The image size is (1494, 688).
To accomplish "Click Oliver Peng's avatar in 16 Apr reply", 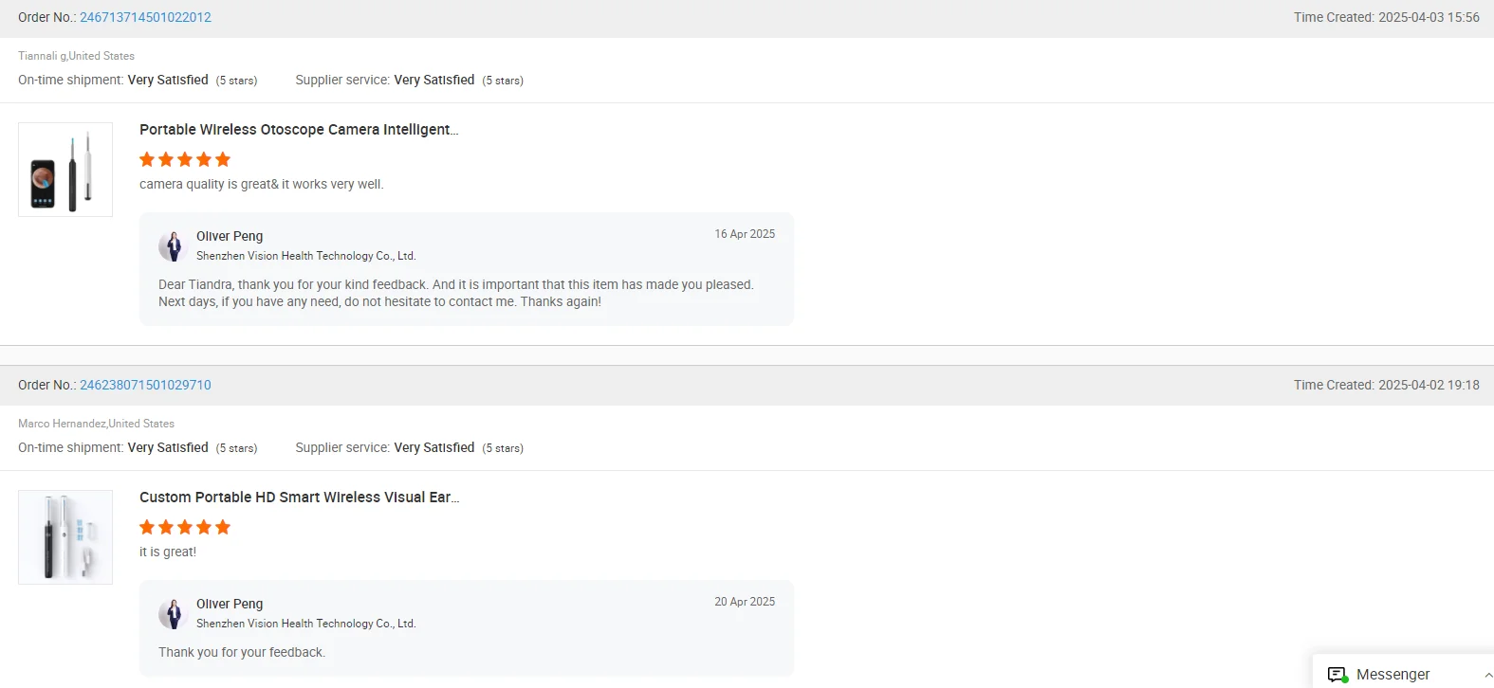I will 173,245.
